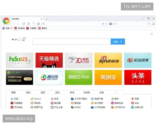Image resolution: width=156 pixels, height=125 pixels.
Task: Open the 极速下载 link
Action: click(97, 99)
